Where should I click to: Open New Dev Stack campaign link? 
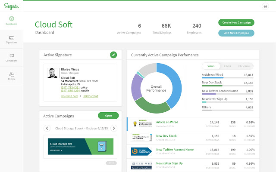[x=166, y=136]
